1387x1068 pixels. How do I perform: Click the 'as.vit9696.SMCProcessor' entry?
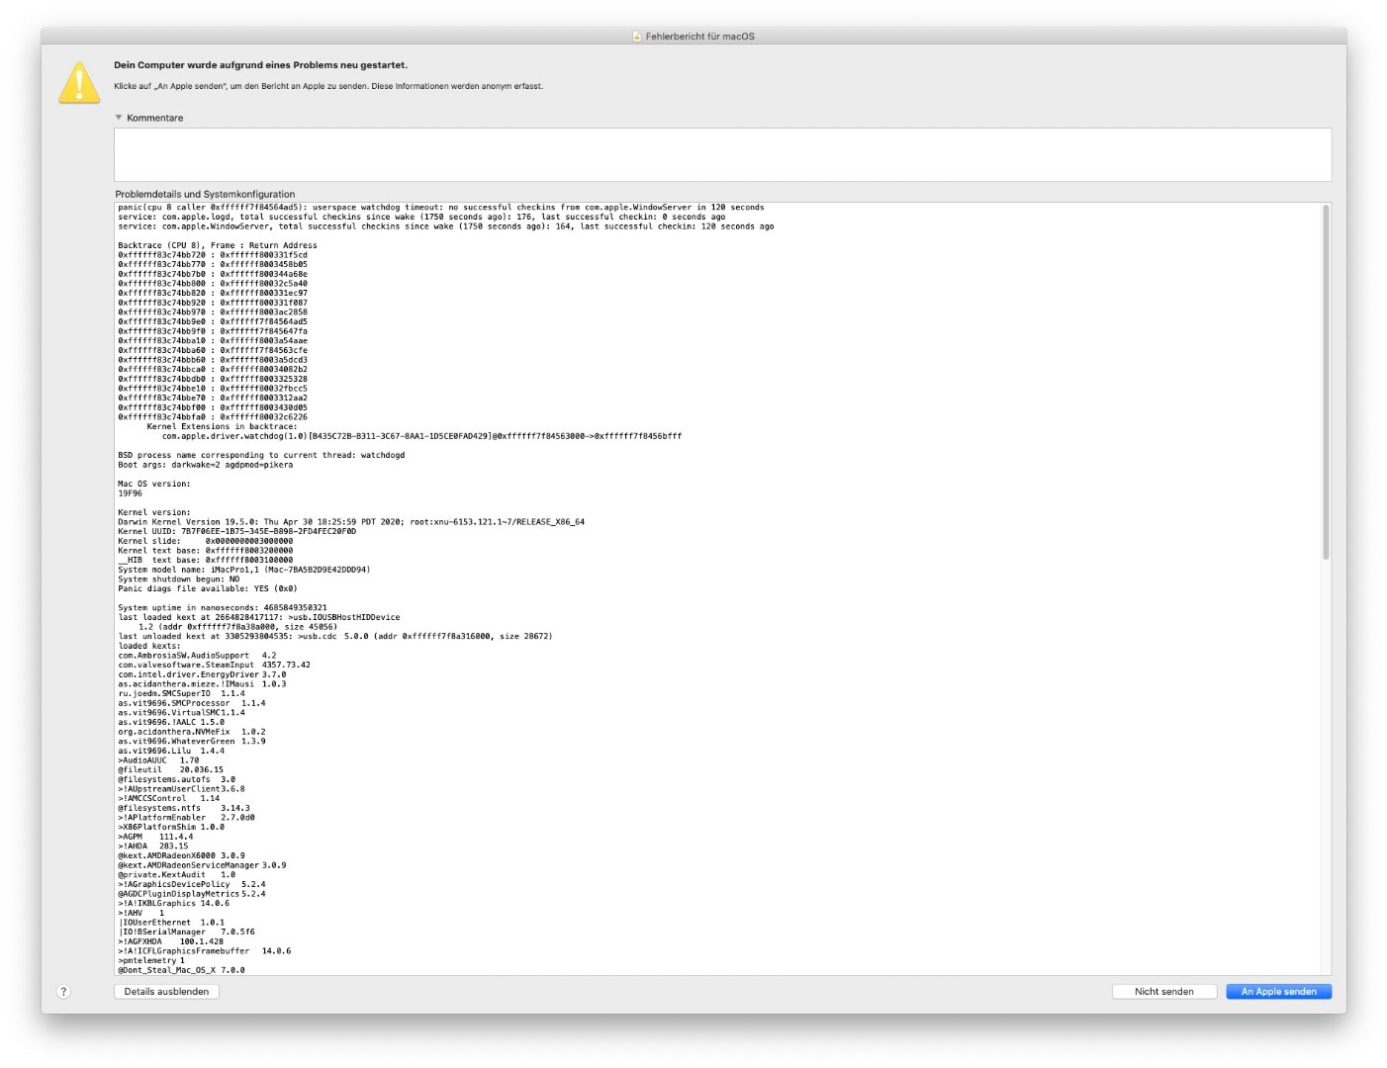click(x=192, y=703)
